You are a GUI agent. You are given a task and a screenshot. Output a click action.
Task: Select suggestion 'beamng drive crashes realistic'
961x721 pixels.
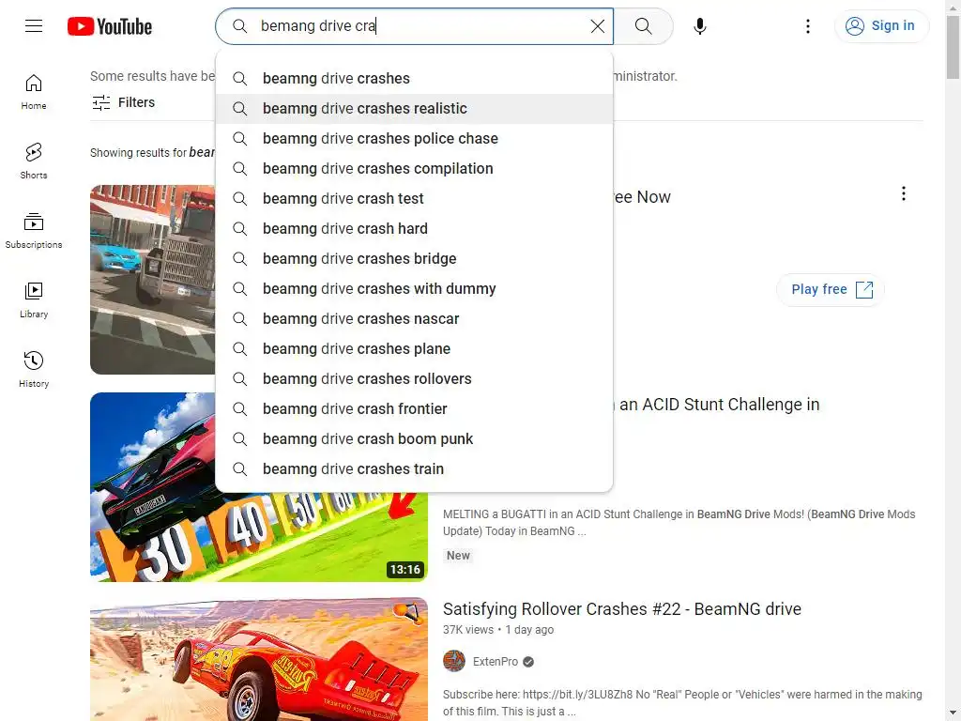coord(414,109)
